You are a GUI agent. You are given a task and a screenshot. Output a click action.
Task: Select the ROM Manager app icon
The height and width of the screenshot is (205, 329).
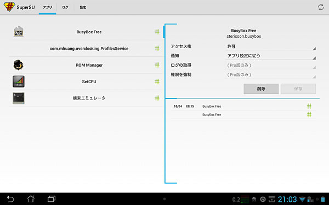coord(19,65)
